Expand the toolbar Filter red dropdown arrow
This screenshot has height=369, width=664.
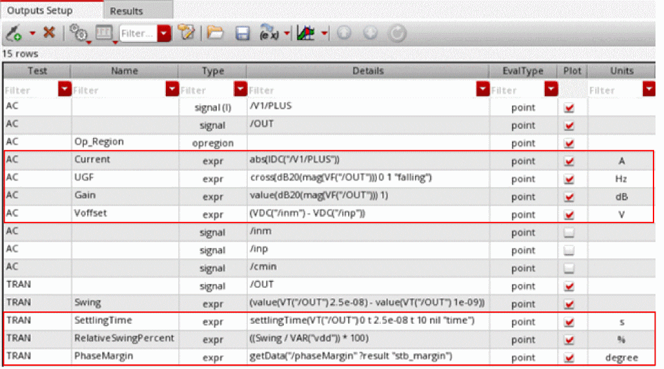tap(165, 33)
